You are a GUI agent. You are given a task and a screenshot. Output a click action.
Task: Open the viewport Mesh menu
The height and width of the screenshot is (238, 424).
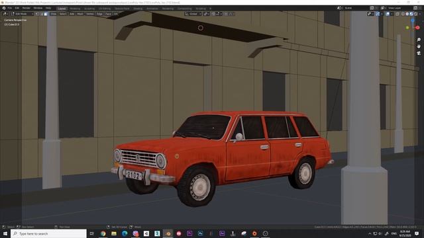pyautogui.click(x=80, y=14)
